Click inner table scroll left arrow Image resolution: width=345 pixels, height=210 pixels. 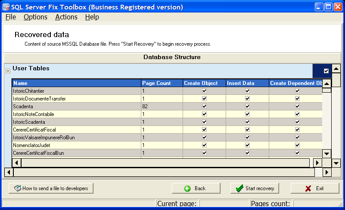pos(16,163)
